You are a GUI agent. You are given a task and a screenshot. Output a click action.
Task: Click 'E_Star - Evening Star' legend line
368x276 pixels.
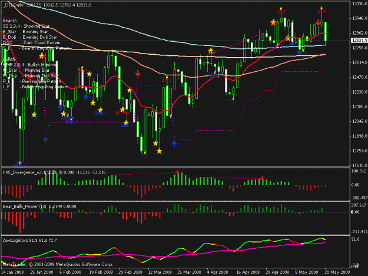tap(25, 32)
